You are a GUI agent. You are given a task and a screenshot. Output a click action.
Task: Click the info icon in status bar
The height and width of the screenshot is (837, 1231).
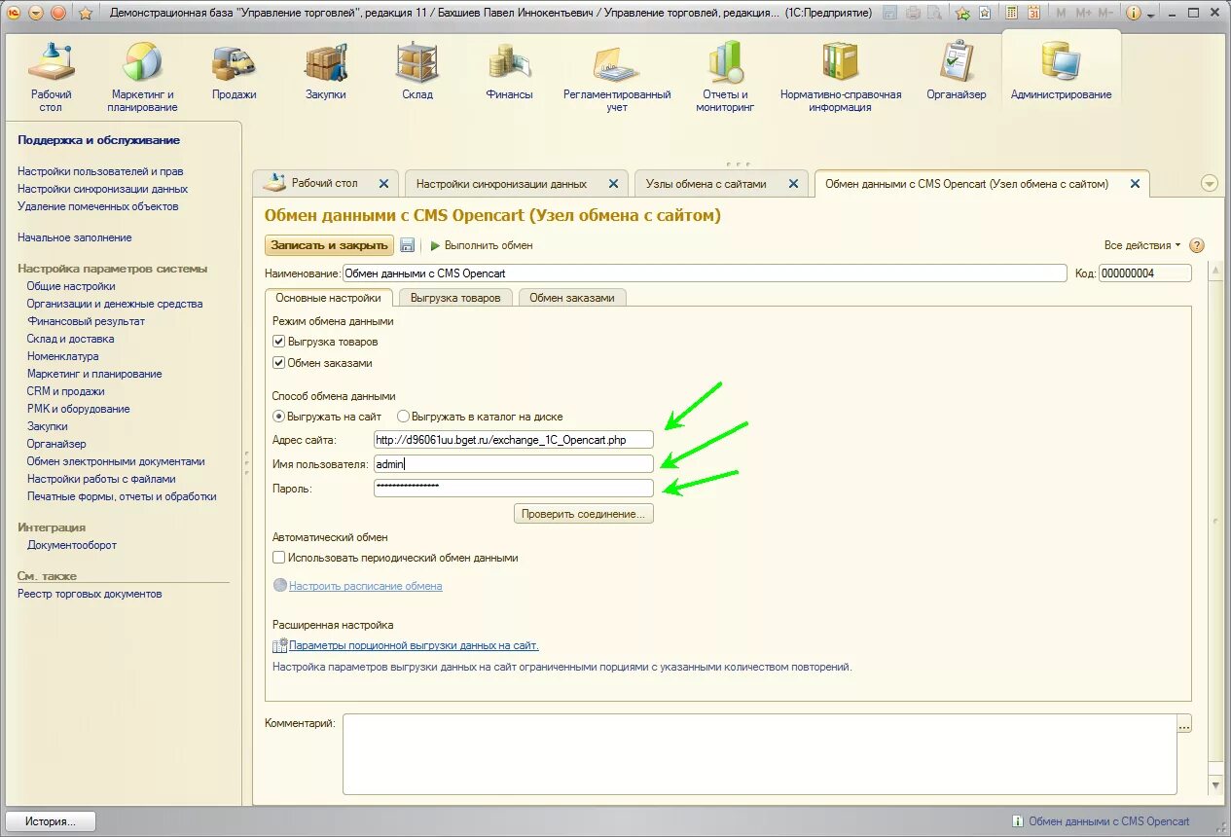(1018, 821)
